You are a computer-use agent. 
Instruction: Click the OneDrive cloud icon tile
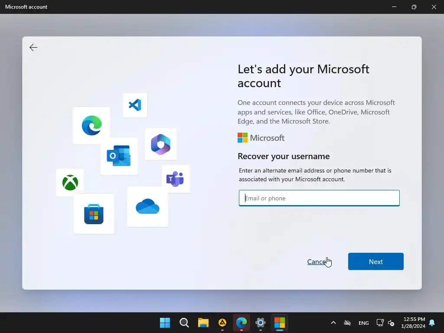click(147, 206)
